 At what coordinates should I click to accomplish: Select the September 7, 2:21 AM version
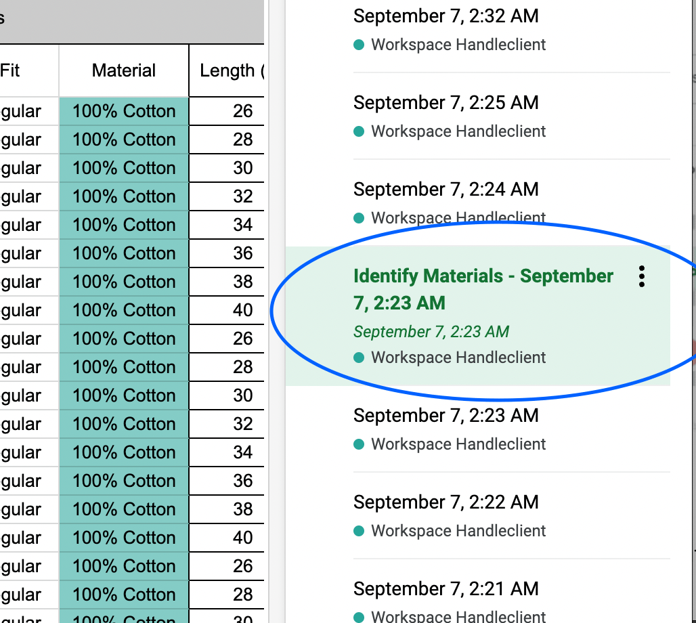[x=445, y=588]
